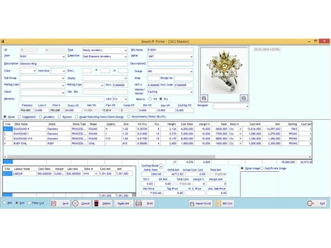The height and width of the screenshot is (248, 331).
Task: Click the Delete button
Action: (x=103, y=203)
